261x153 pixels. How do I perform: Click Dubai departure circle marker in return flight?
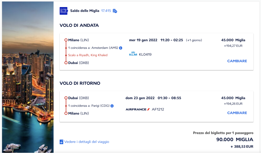pos(66,98)
